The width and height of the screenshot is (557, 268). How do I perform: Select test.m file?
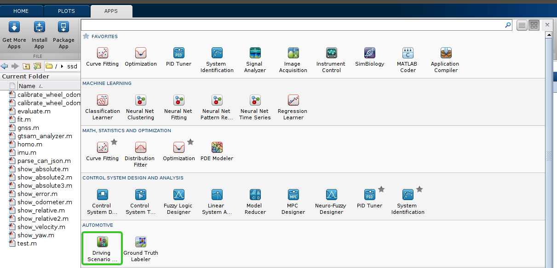[27, 243]
